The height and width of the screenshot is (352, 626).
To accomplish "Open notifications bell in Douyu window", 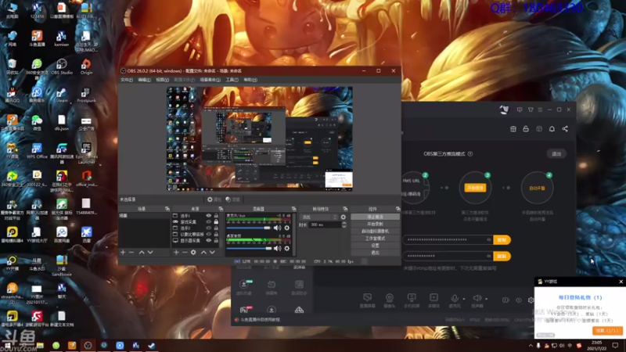I will click(x=552, y=129).
